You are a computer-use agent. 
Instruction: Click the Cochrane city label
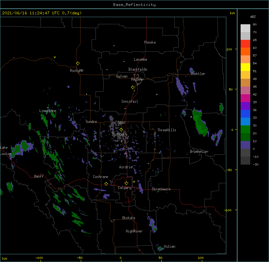click(100, 177)
